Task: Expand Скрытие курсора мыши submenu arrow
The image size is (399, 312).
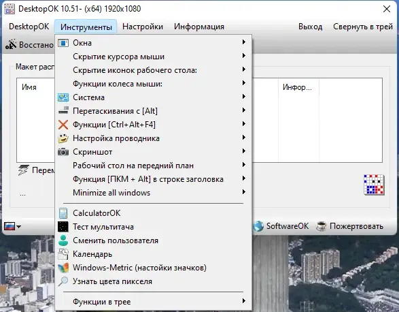Action: pos(244,55)
